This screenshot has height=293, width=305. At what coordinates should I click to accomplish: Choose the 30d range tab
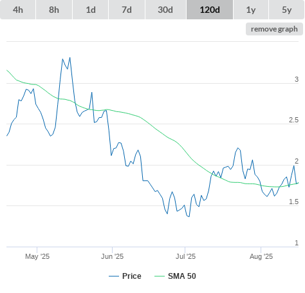coord(165,10)
